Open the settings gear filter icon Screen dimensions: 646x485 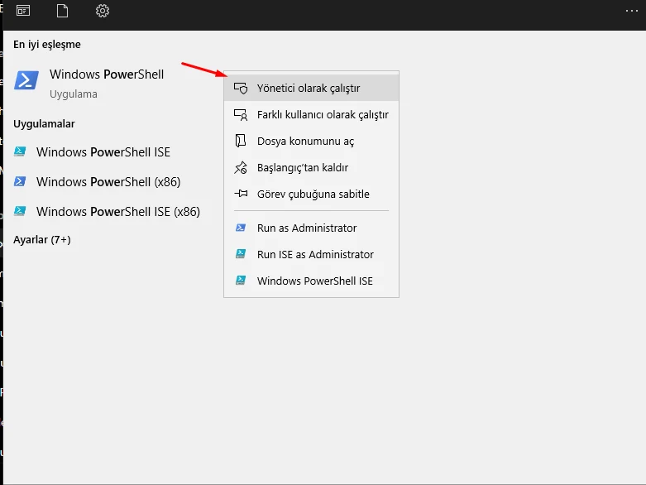pos(103,11)
